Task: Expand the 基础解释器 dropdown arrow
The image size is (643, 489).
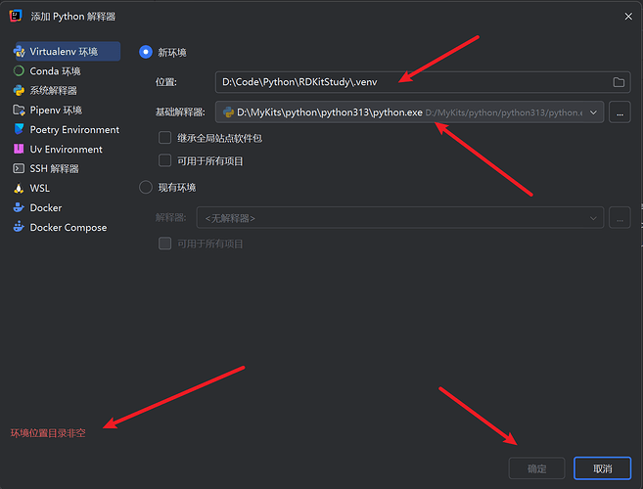Action: 593,112
